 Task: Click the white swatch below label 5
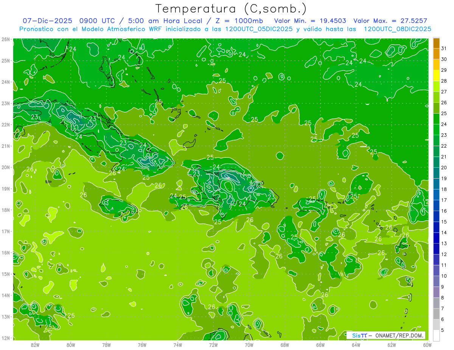(436, 335)
